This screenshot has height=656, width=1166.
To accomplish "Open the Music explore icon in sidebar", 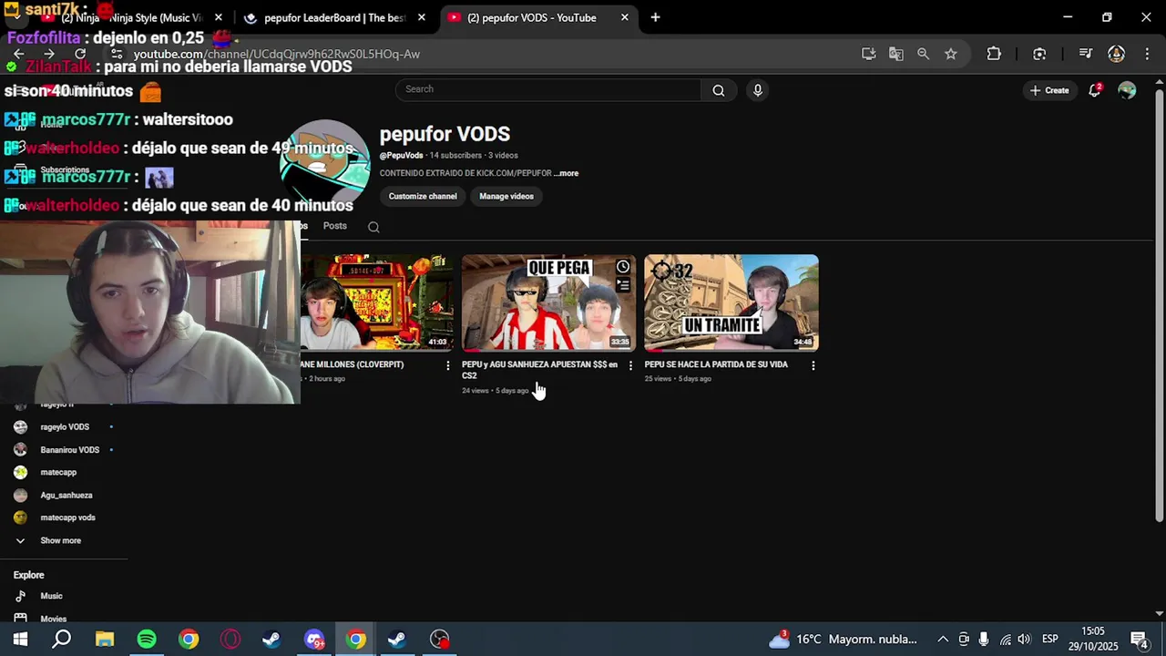I will (x=20, y=596).
